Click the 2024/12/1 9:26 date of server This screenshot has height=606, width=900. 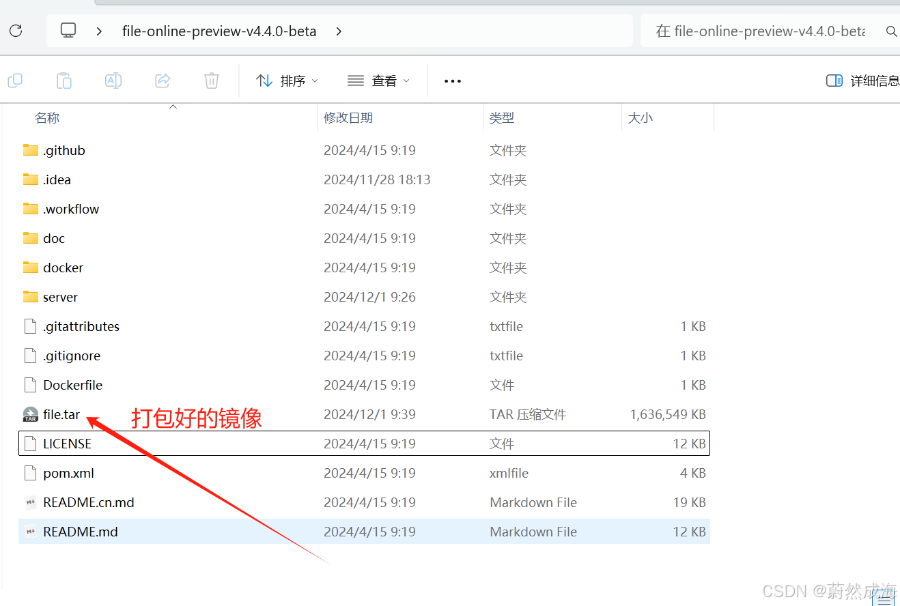[369, 297]
